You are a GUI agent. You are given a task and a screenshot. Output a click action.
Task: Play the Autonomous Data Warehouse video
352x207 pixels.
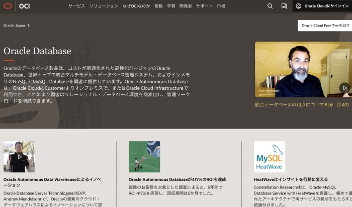point(19,156)
